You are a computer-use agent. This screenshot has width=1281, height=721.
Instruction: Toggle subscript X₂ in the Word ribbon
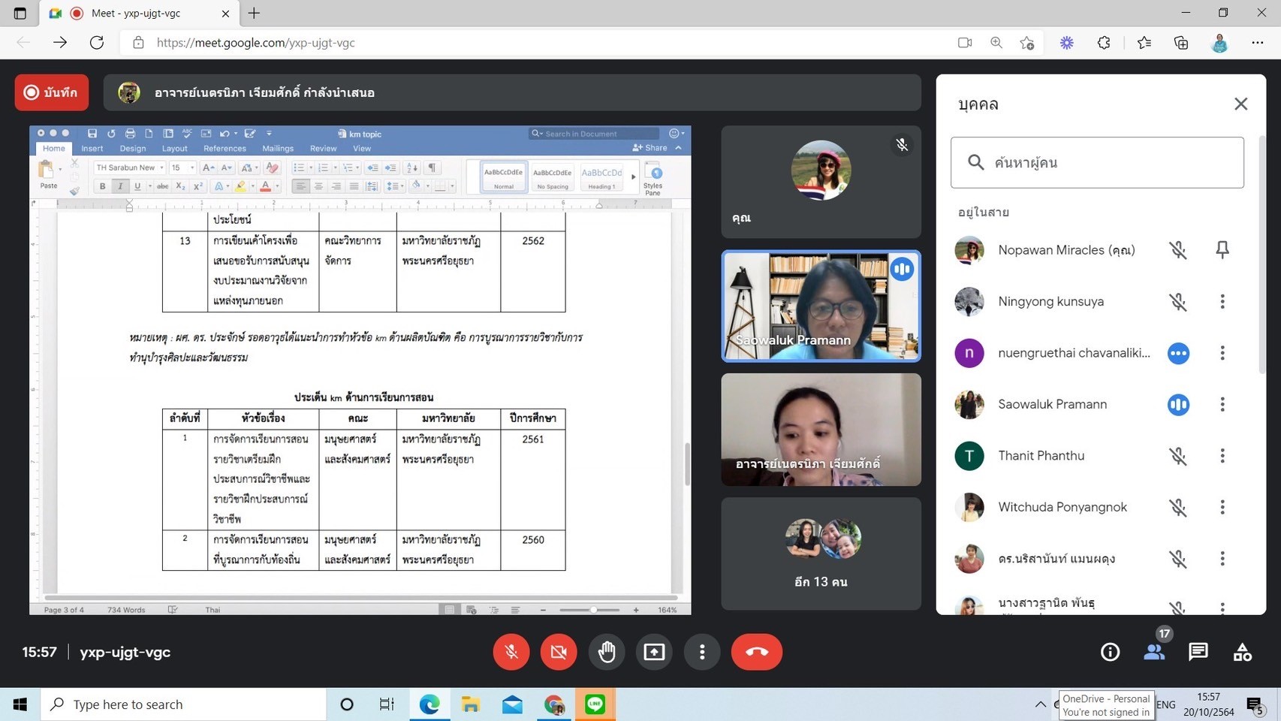tap(180, 186)
